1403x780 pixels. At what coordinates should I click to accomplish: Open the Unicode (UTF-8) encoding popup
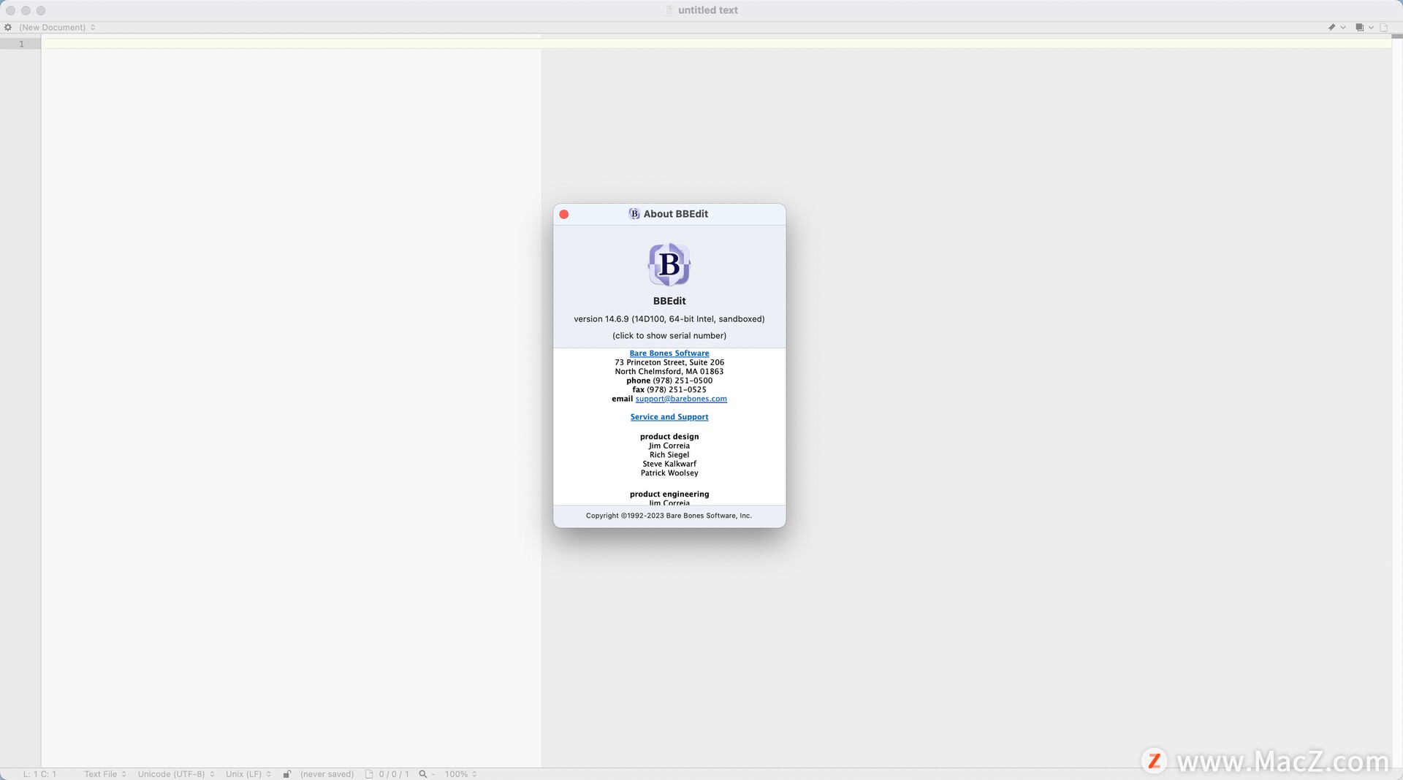click(176, 773)
